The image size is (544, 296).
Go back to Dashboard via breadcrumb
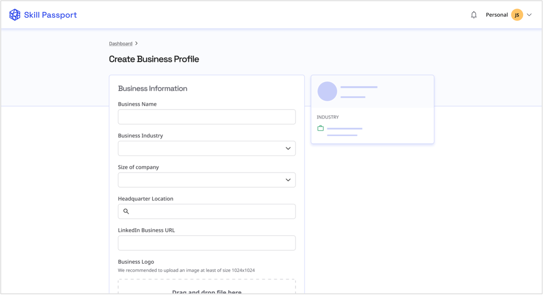click(121, 43)
